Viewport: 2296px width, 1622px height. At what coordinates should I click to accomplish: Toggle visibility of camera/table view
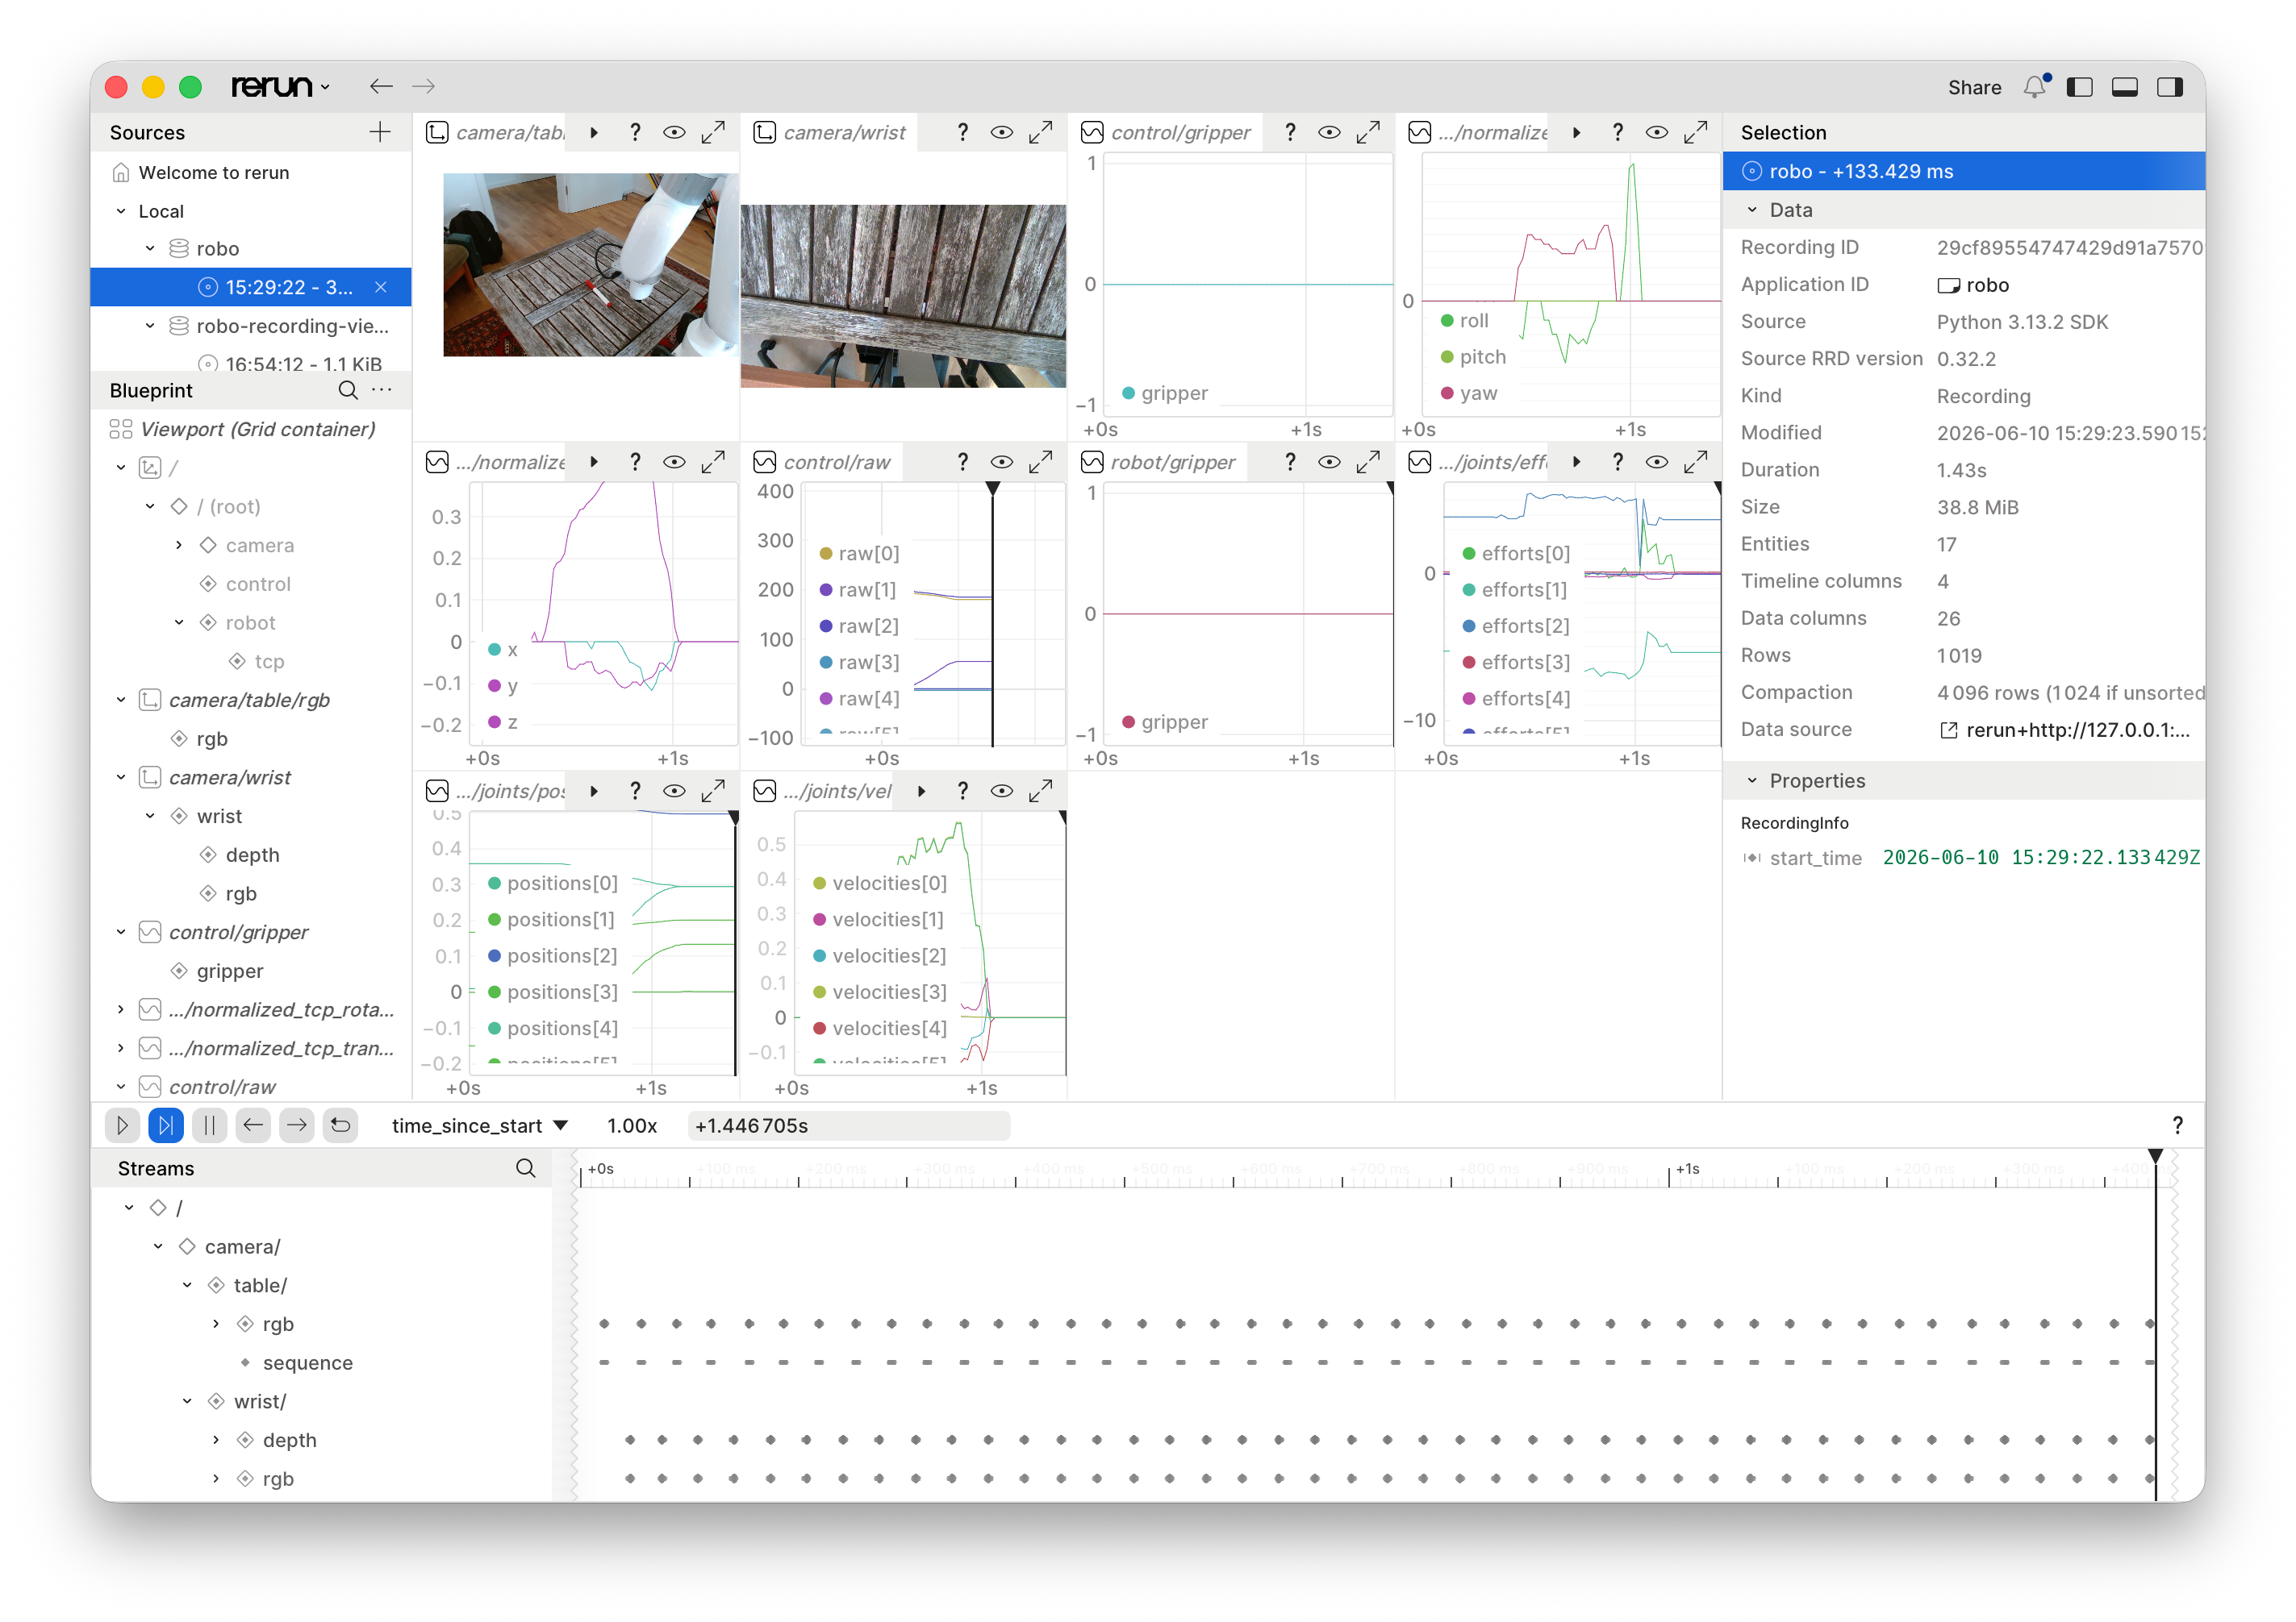tap(674, 132)
